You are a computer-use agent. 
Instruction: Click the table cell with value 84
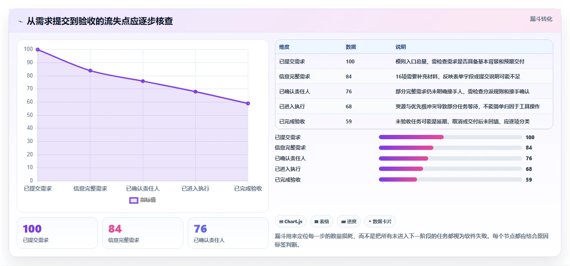pos(349,77)
